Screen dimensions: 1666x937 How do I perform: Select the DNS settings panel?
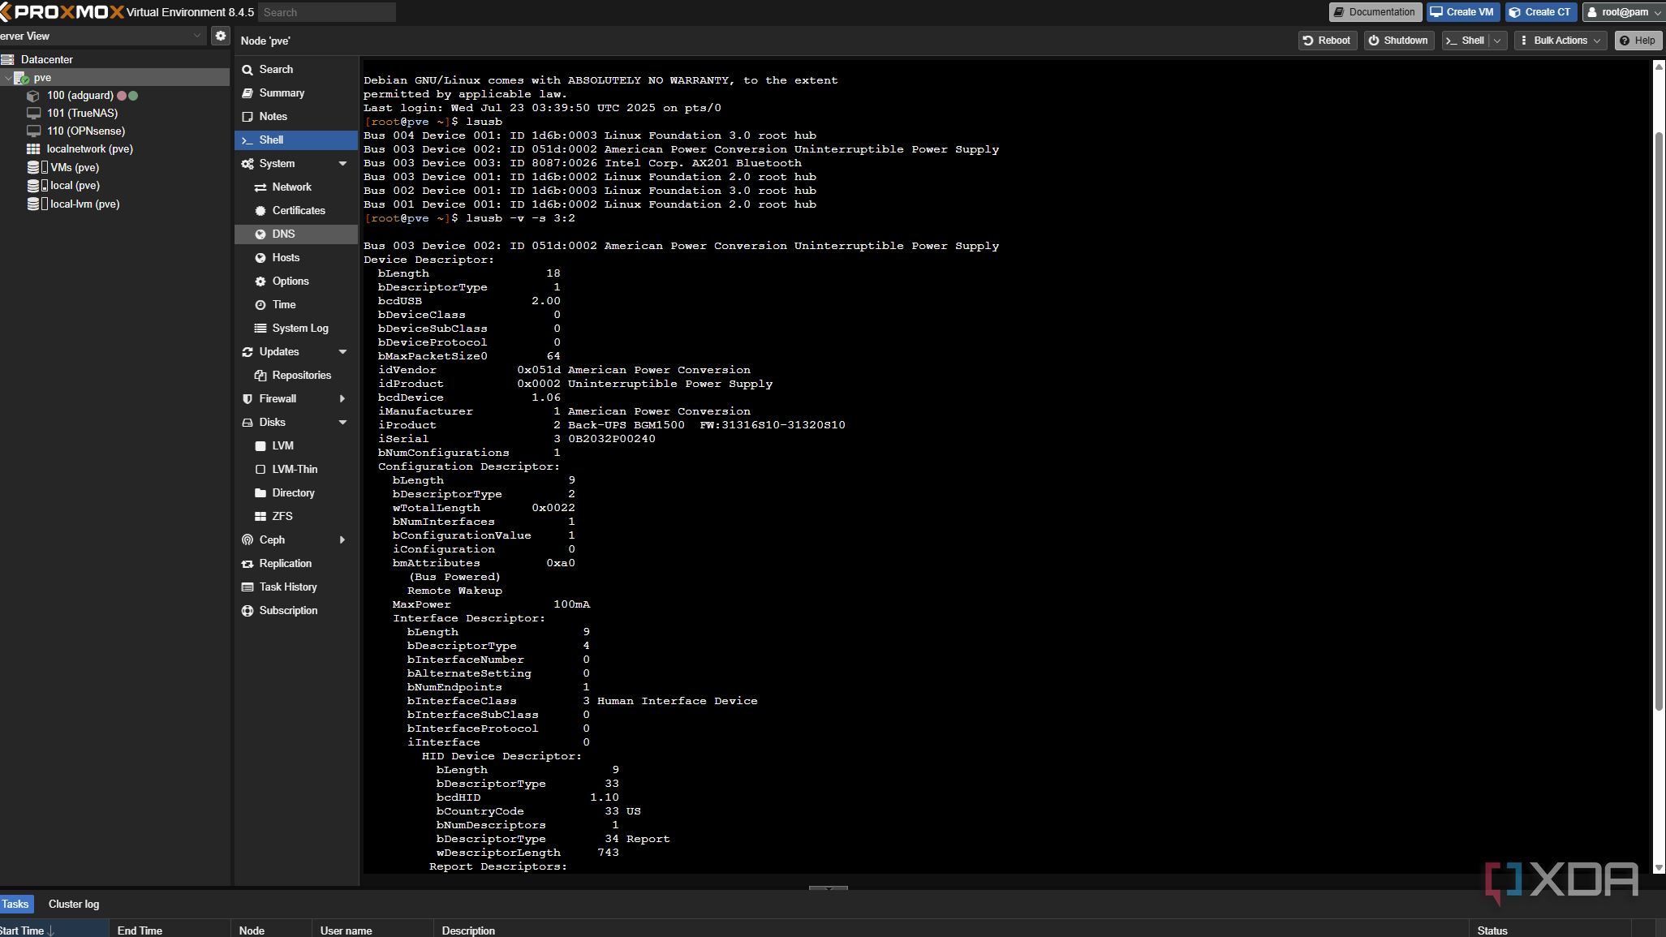point(284,234)
